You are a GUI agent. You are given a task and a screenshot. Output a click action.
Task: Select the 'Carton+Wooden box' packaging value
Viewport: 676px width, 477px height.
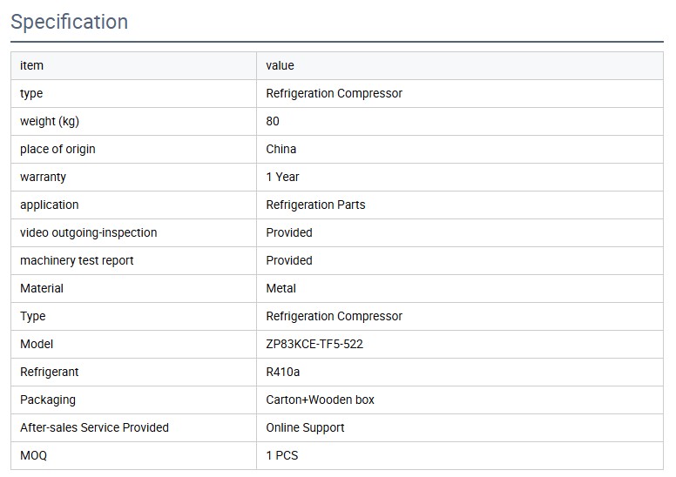tap(320, 400)
